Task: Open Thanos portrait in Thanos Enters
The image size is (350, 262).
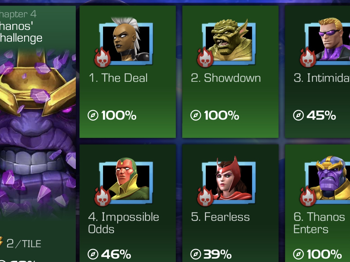Action: pyautogui.click(x=327, y=180)
